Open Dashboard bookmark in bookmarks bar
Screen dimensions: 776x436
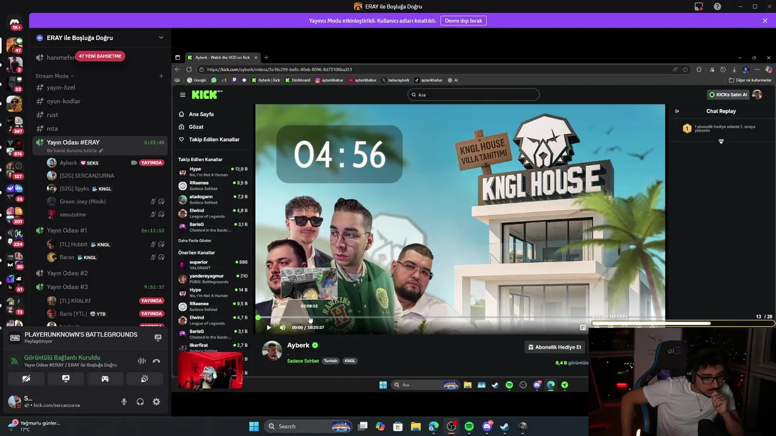coord(298,80)
